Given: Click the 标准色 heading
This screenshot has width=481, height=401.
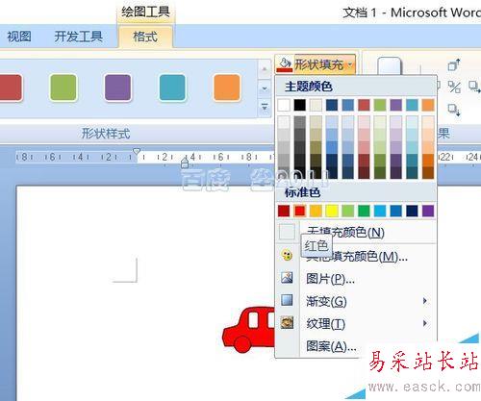Looking at the screenshot, I should (x=302, y=192).
